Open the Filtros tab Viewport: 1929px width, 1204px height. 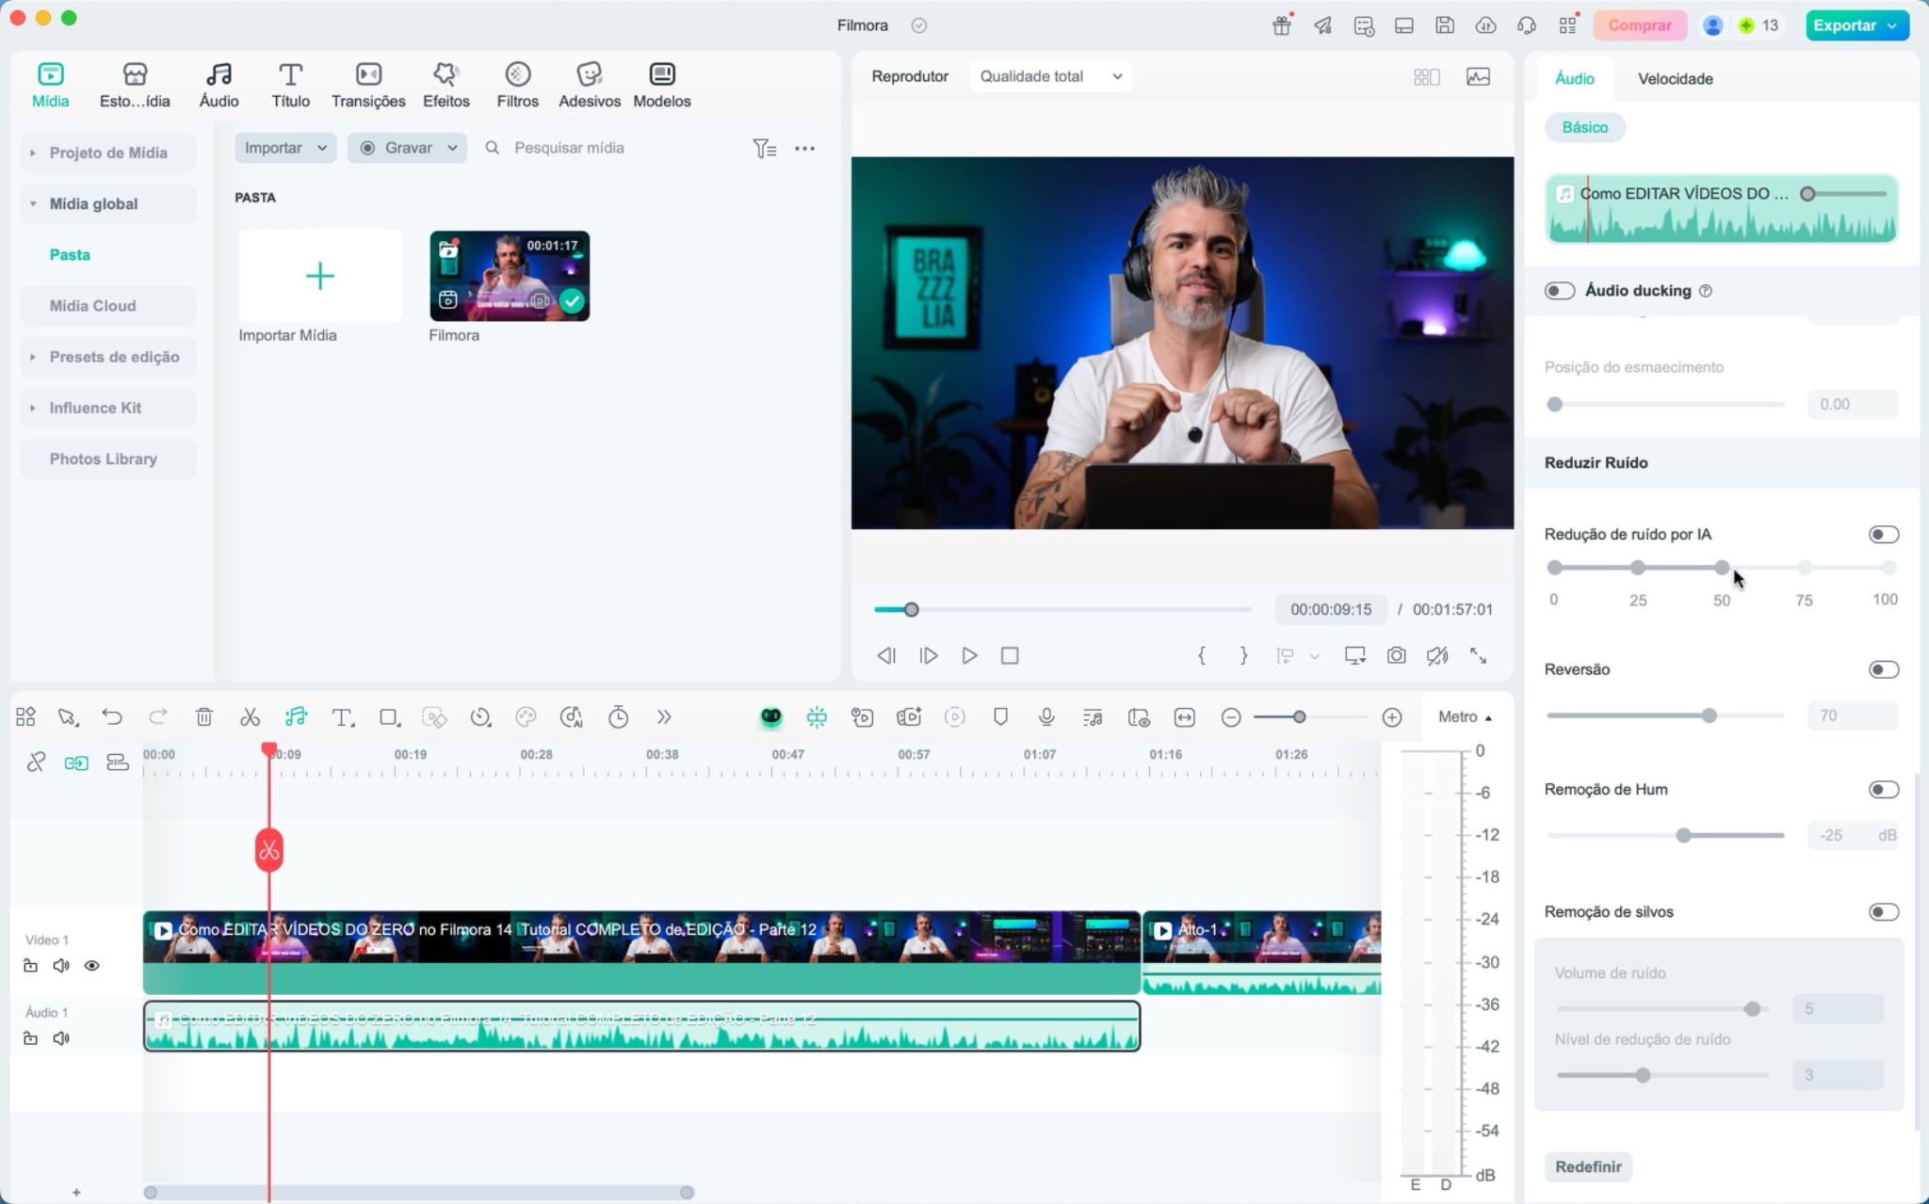tap(518, 85)
